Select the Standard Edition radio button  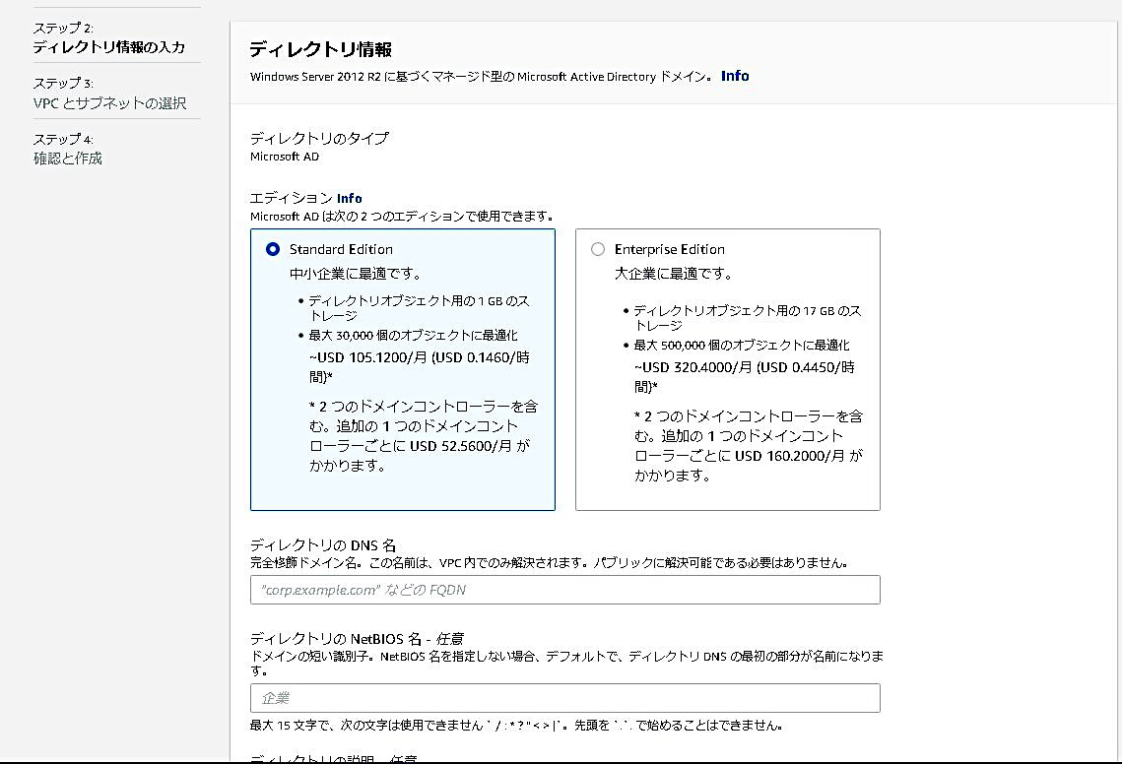point(273,249)
